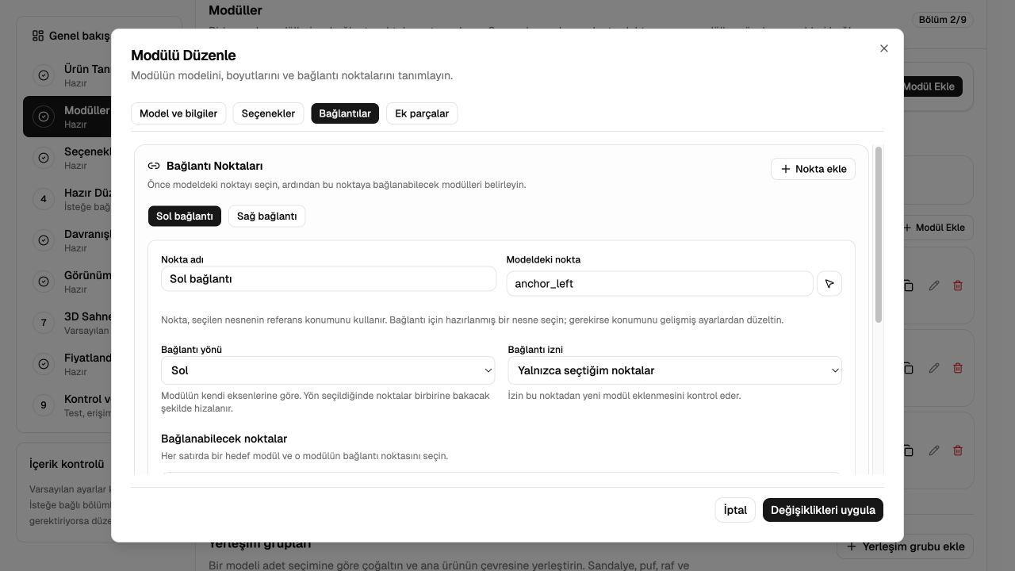Click the check icon next to Ürün Tan
1015x571 pixels.
pyautogui.click(x=44, y=75)
